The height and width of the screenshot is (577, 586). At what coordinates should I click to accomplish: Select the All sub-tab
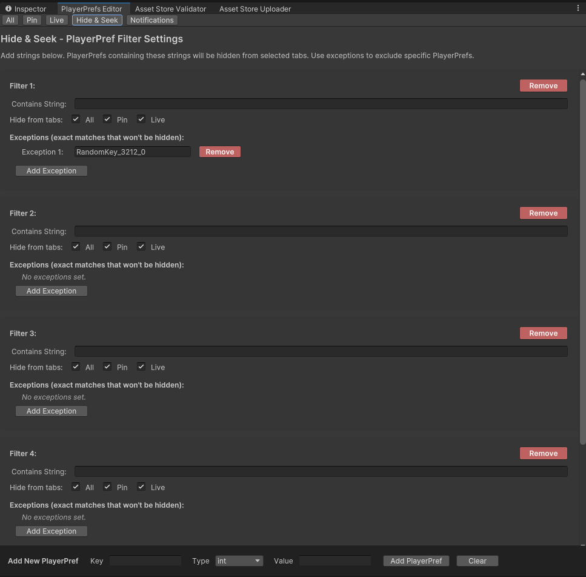point(10,20)
